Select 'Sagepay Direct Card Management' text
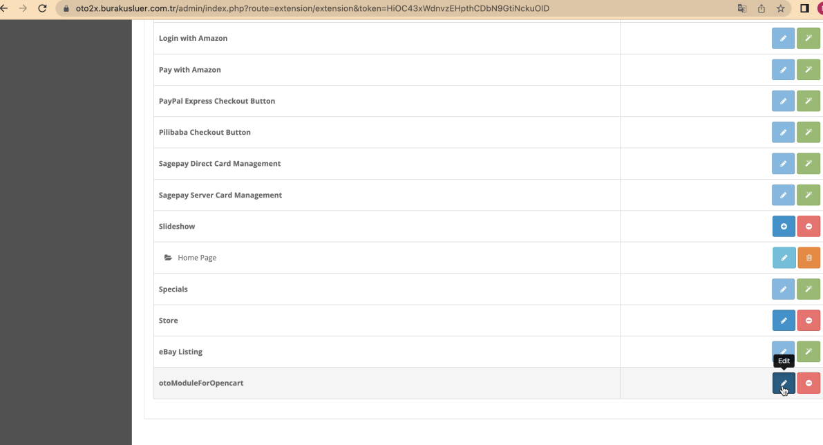 click(x=219, y=164)
